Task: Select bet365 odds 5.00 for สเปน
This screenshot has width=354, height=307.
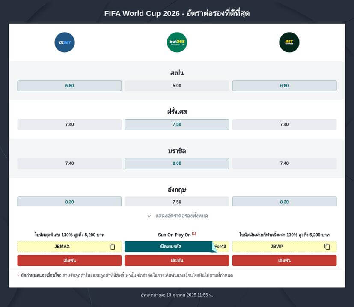Action: click(177, 86)
